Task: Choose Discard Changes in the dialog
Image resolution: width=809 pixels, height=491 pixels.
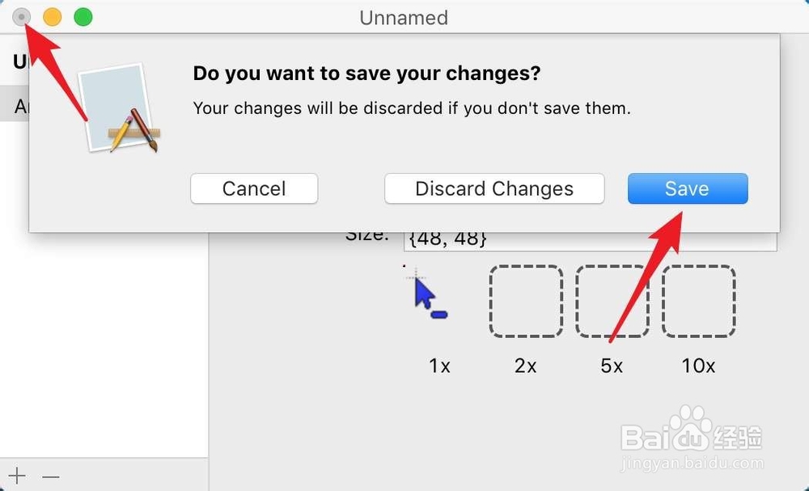Action: click(x=494, y=188)
